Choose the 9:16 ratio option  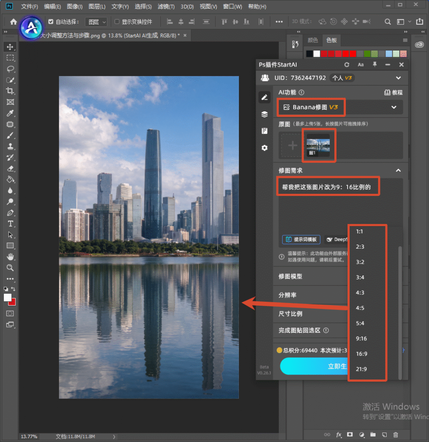(x=361, y=338)
